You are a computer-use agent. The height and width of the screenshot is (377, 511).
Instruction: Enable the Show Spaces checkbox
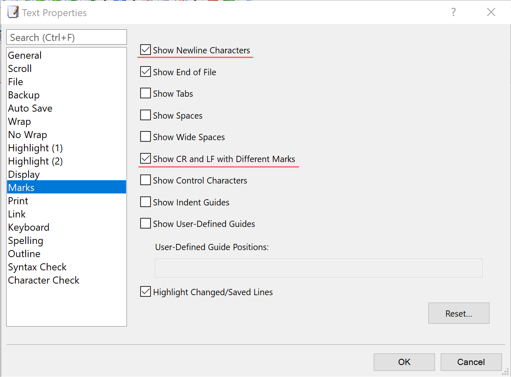[x=145, y=115]
